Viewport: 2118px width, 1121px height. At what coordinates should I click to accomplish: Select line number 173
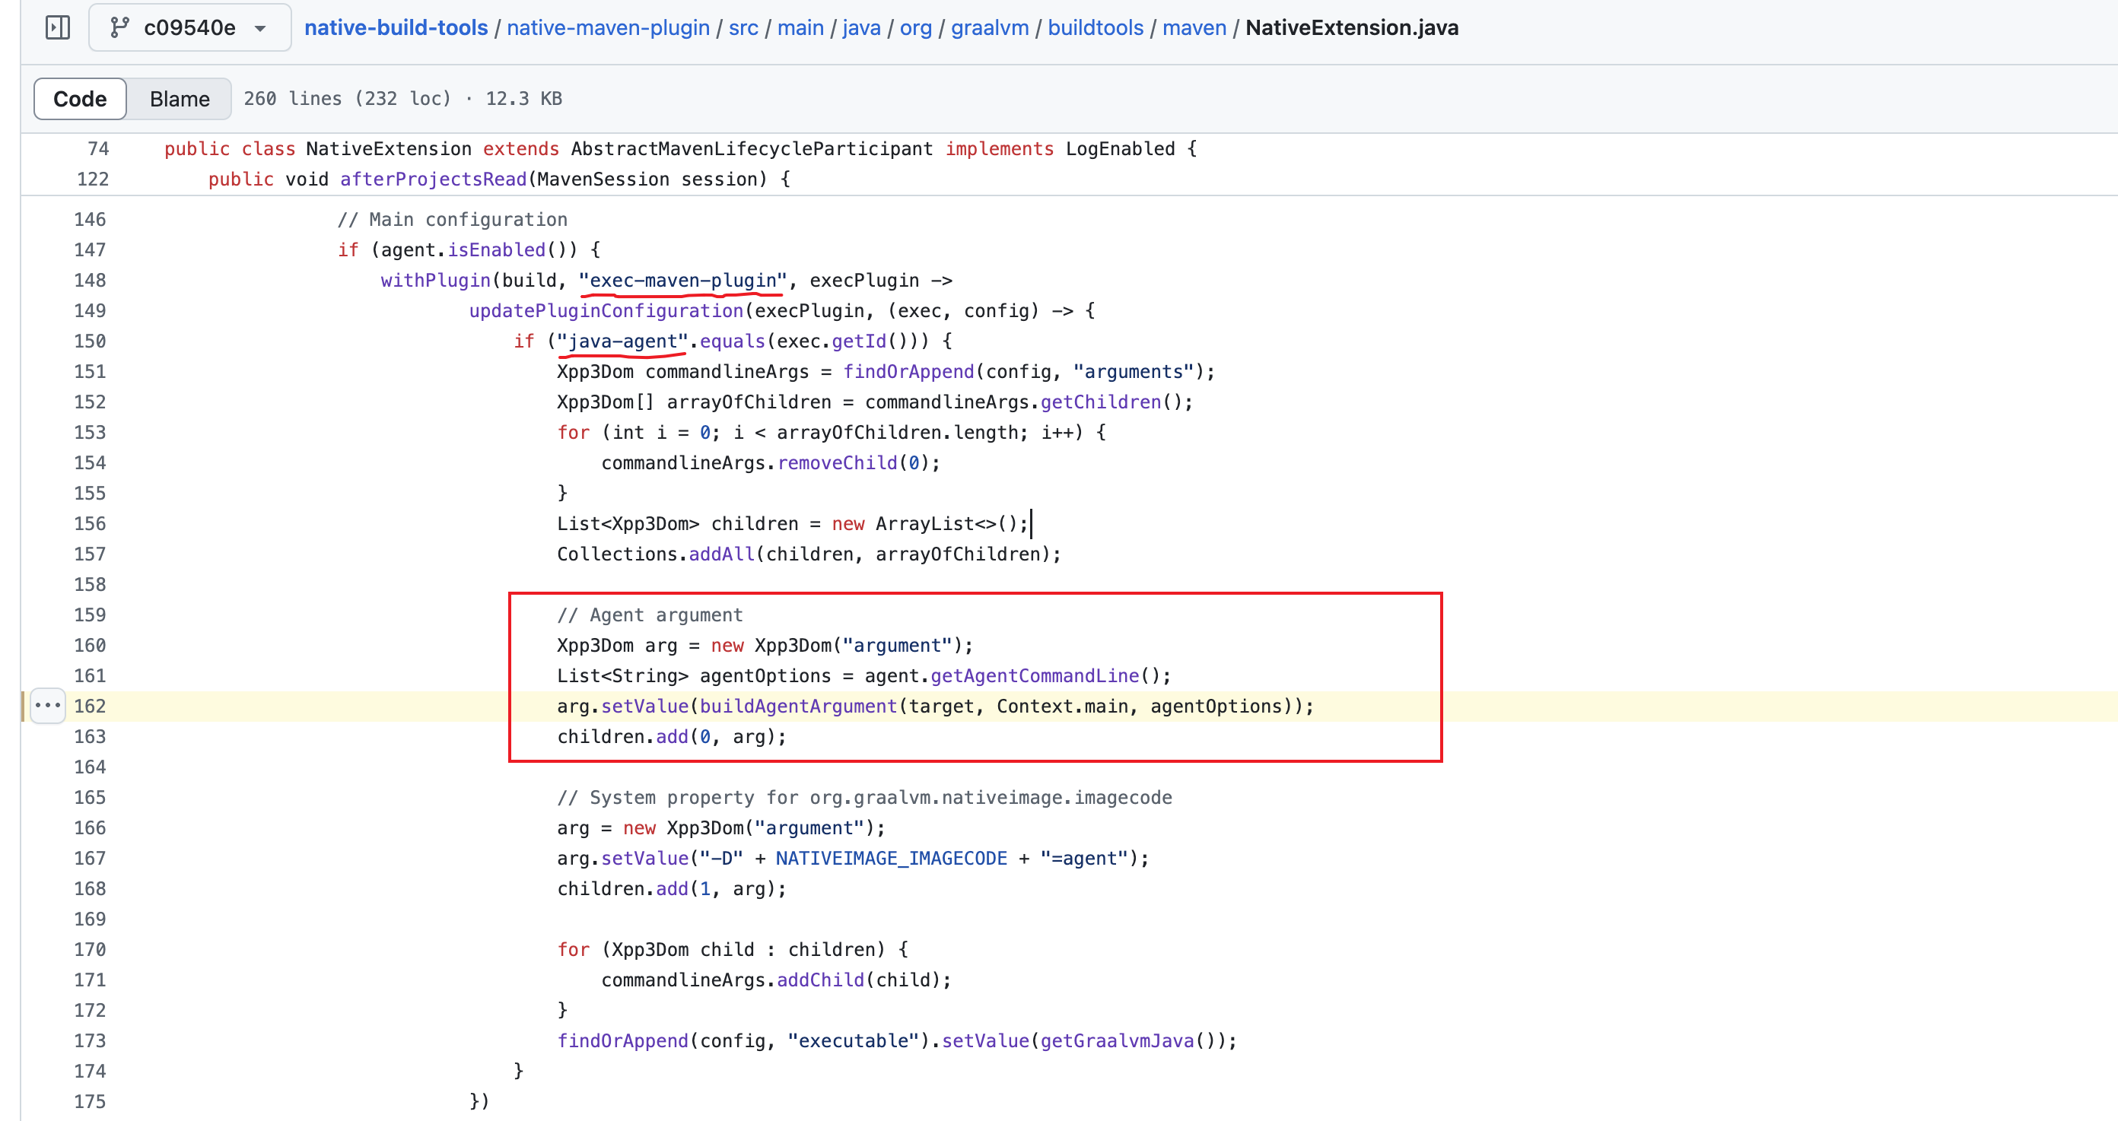(x=90, y=1040)
